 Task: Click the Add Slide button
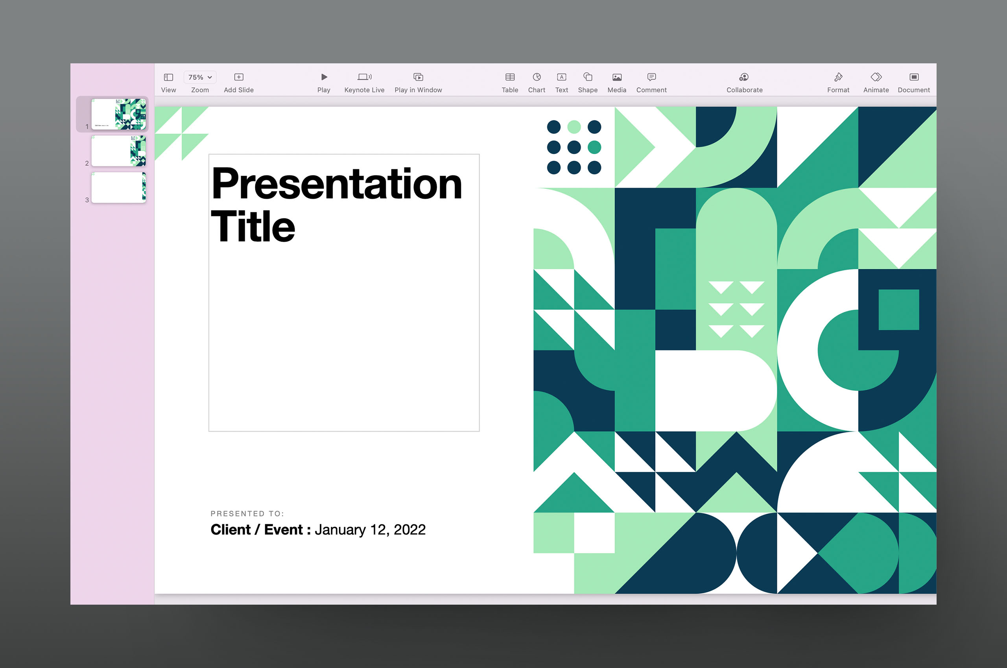[238, 77]
